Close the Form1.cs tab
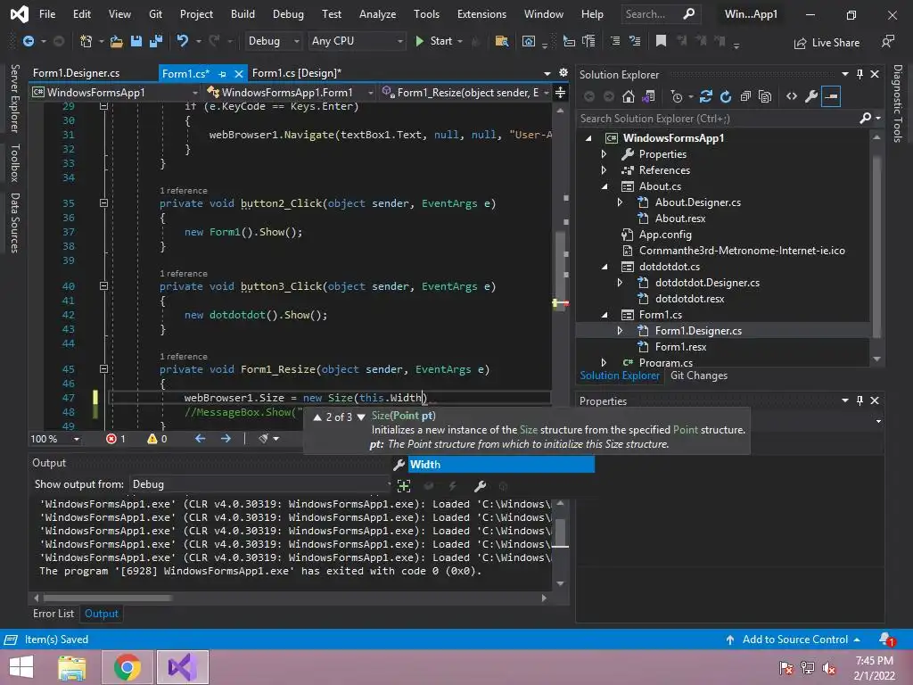The width and height of the screenshot is (913, 685). pyautogui.click(x=238, y=74)
